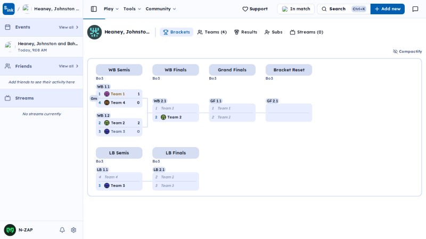Image resolution: width=426 pixels, height=239 pixels.
Task: Toggle Compactify bracket view
Action: tap(407, 52)
